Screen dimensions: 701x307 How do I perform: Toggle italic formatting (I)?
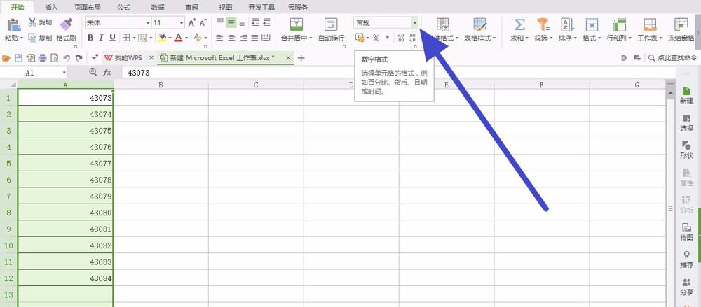[102, 38]
